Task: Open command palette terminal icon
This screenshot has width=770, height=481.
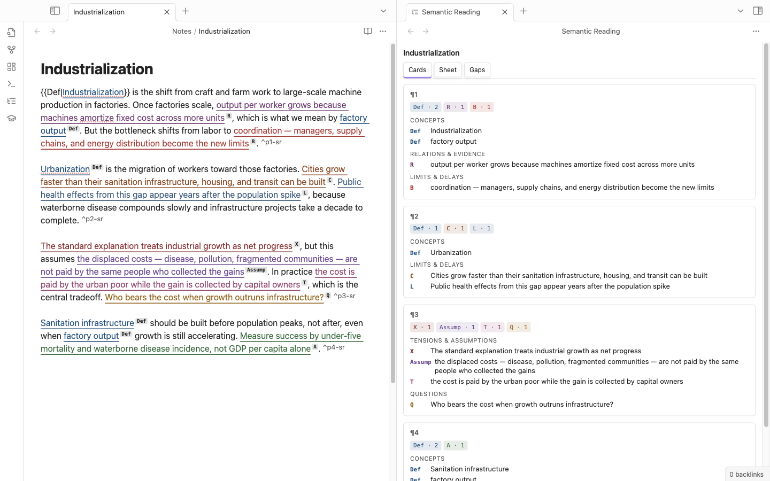Action: [x=11, y=84]
